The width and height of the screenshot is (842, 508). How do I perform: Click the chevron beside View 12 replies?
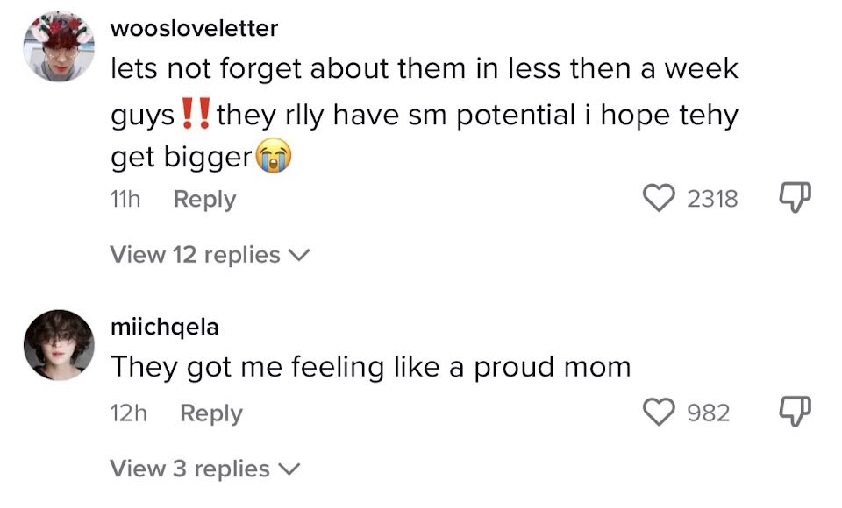299,255
